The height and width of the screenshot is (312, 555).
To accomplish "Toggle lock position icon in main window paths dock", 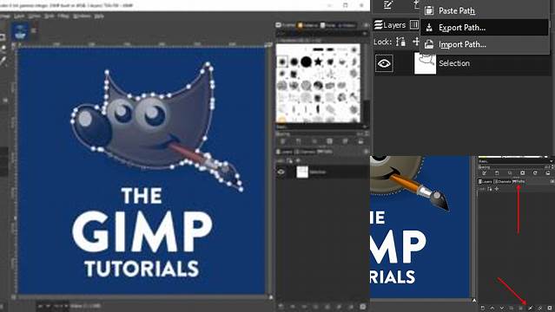I will tap(298, 160).
